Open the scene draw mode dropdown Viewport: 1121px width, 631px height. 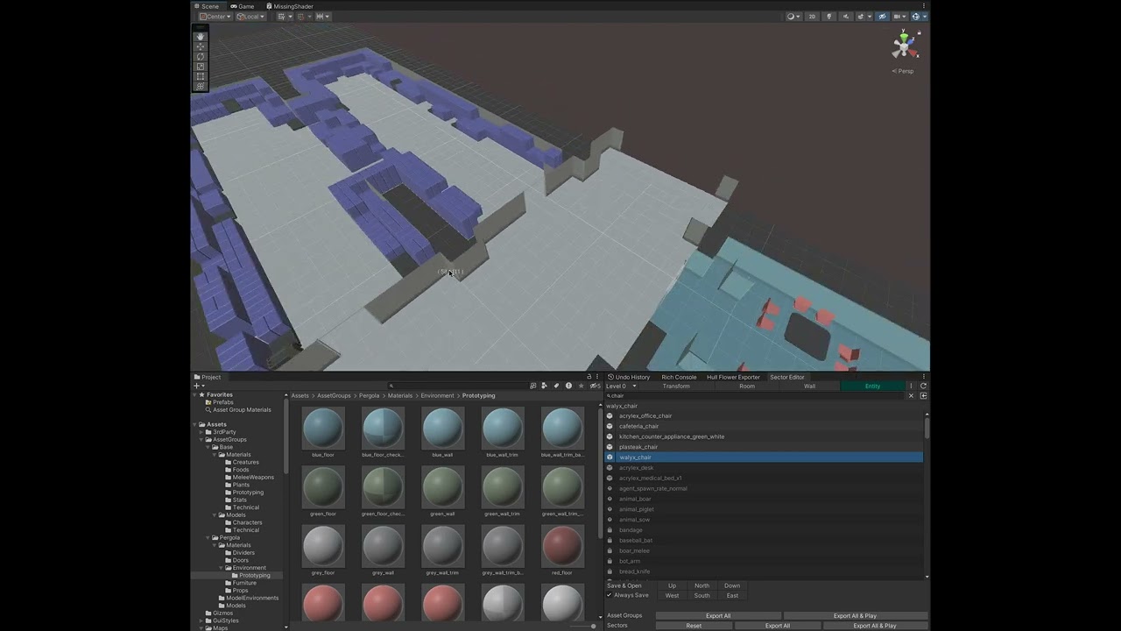[793, 17]
